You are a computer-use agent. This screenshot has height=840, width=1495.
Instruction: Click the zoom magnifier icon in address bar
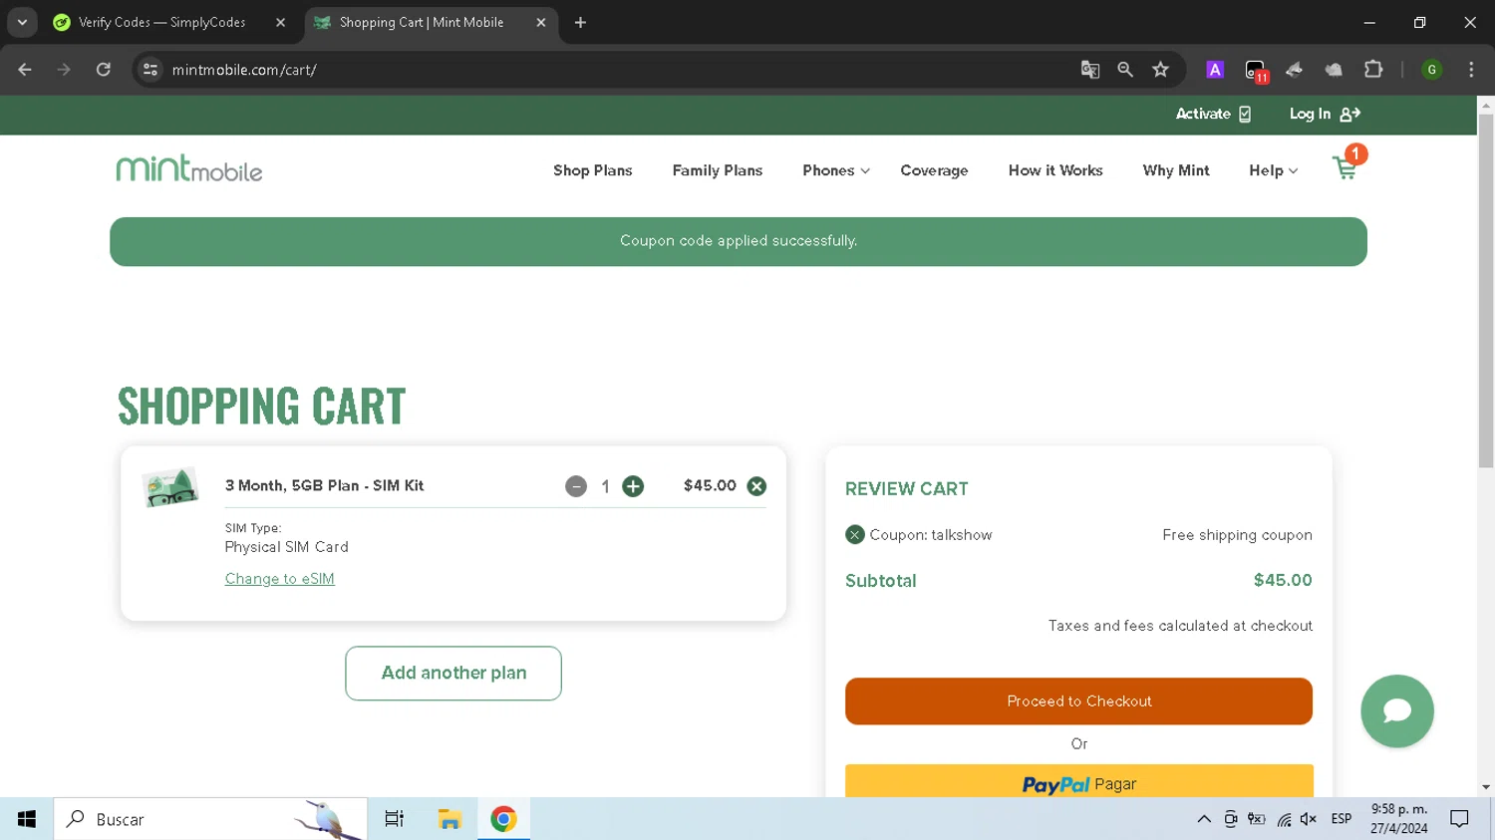pyautogui.click(x=1125, y=70)
